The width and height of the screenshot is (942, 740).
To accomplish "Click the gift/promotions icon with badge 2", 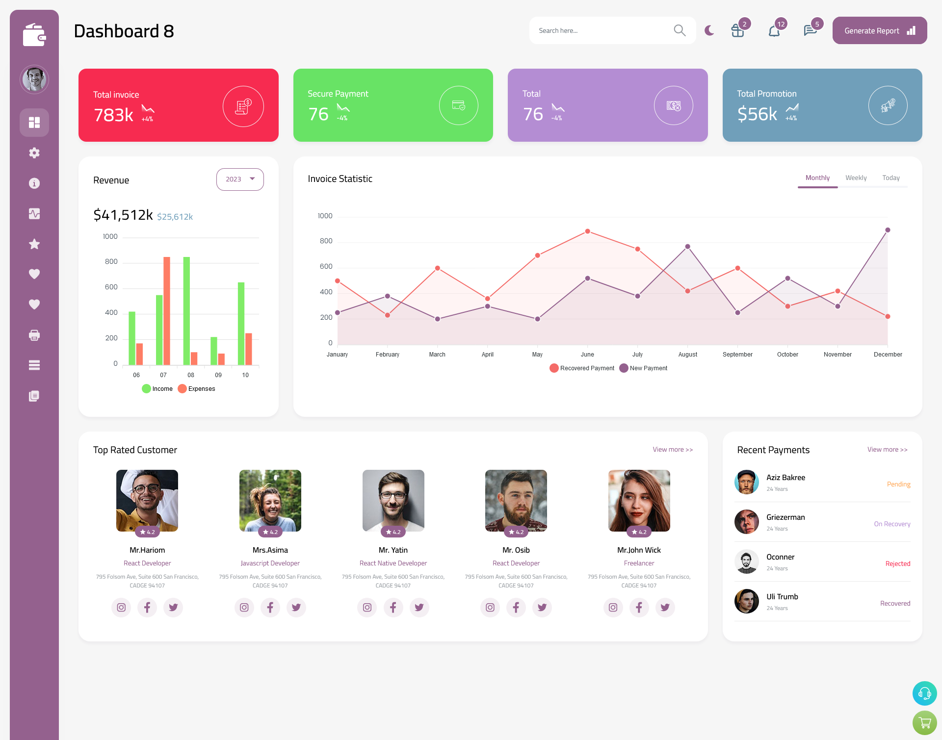I will coord(738,31).
